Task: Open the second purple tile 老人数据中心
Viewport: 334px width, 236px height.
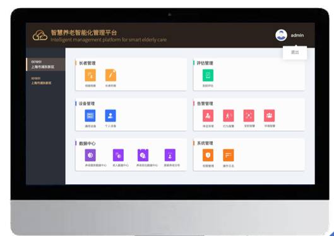Action: click(x=118, y=155)
